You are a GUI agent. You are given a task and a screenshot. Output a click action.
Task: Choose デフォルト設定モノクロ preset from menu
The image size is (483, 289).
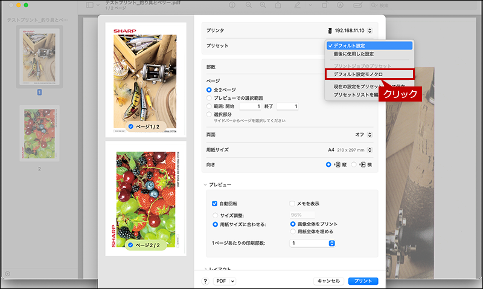pyautogui.click(x=358, y=74)
